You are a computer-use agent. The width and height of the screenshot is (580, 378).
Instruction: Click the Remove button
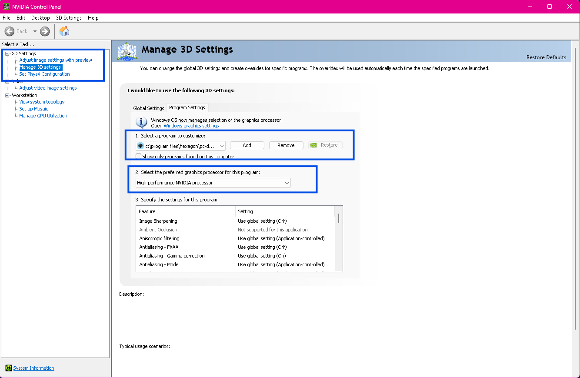coord(286,145)
